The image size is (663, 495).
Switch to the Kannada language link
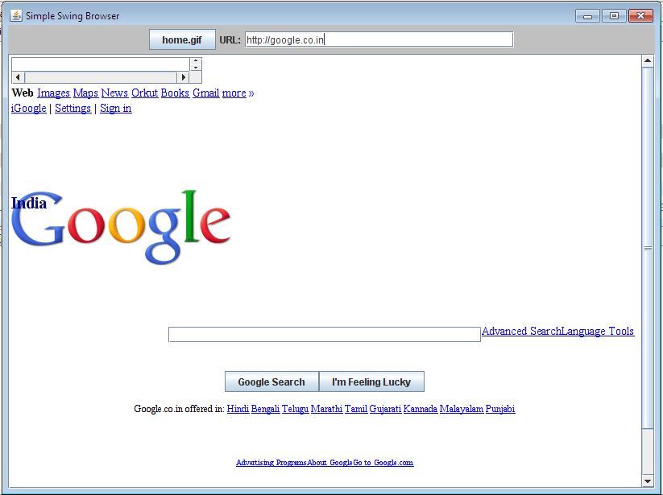click(x=421, y=409)
